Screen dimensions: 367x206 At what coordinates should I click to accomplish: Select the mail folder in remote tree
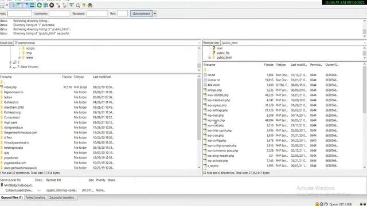[x=220, y=48]
